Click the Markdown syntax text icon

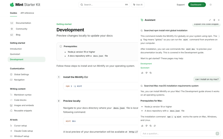tap(11, 95)
